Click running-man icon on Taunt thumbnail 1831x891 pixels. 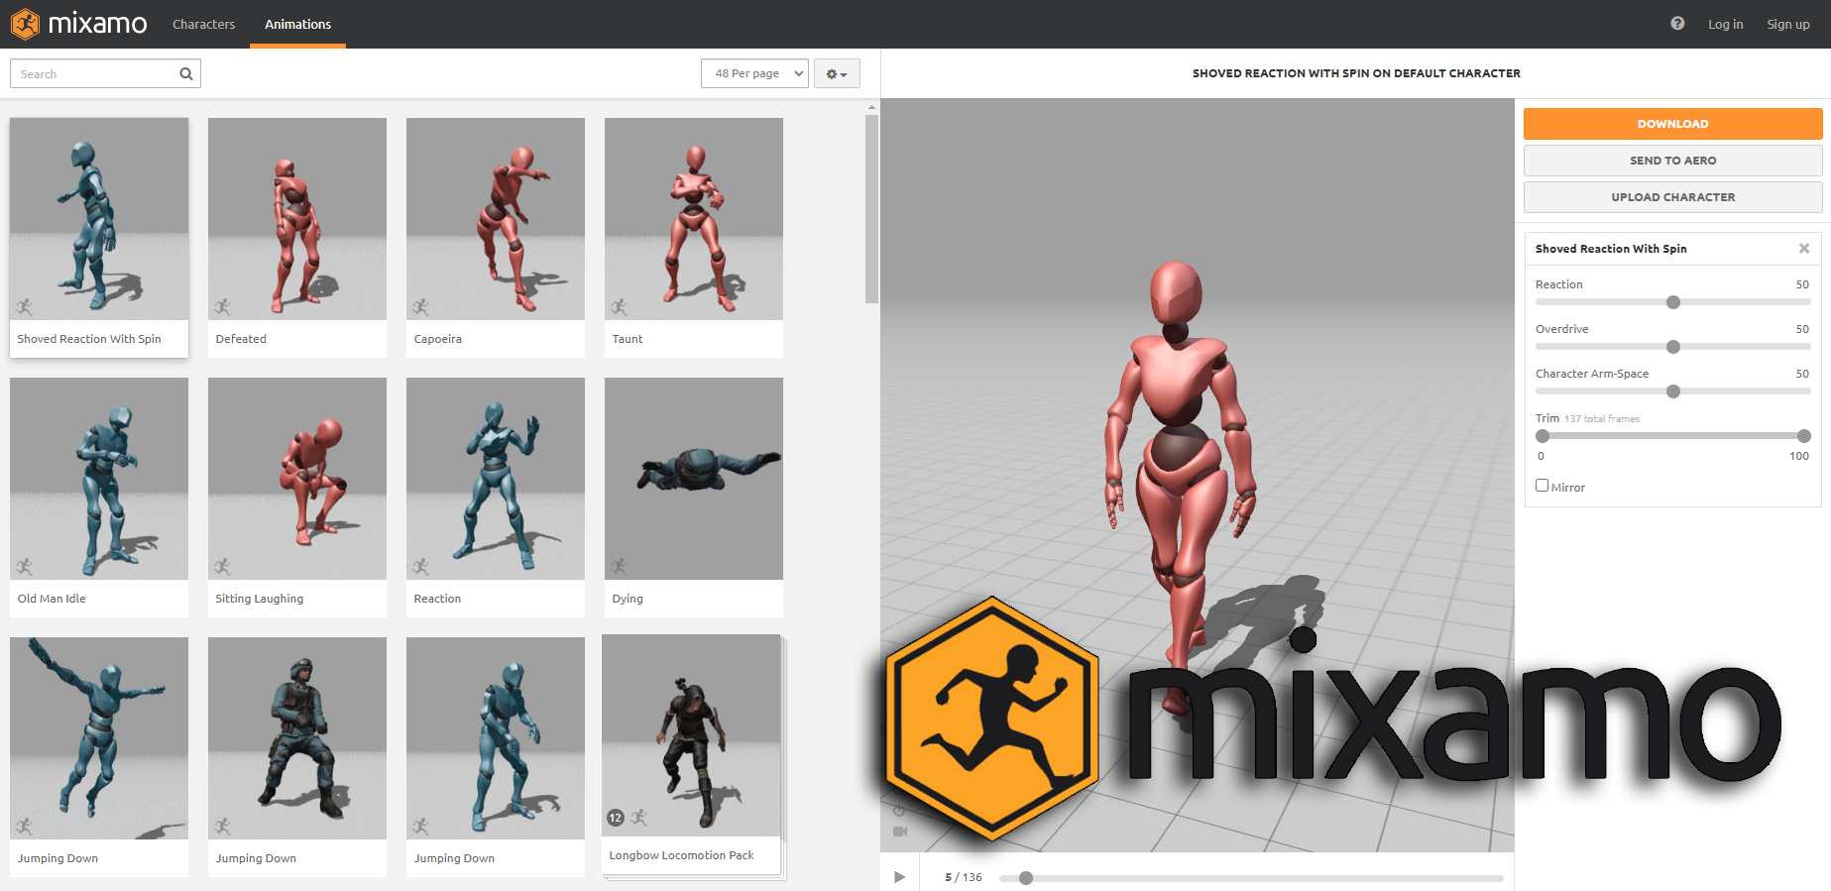tap(619, 306)
